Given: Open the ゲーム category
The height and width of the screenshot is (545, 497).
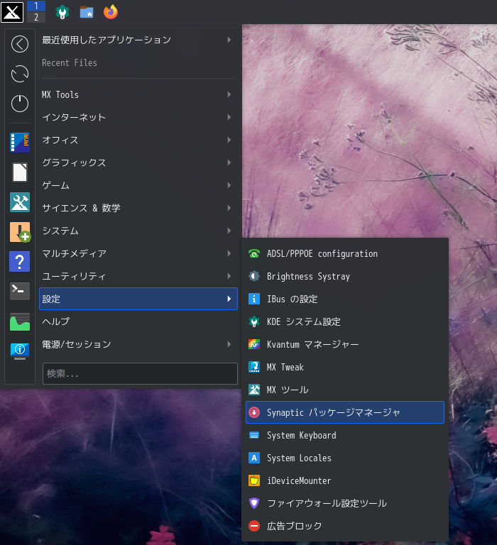Looking at the screenshot, I should click(x=138, y=185).
